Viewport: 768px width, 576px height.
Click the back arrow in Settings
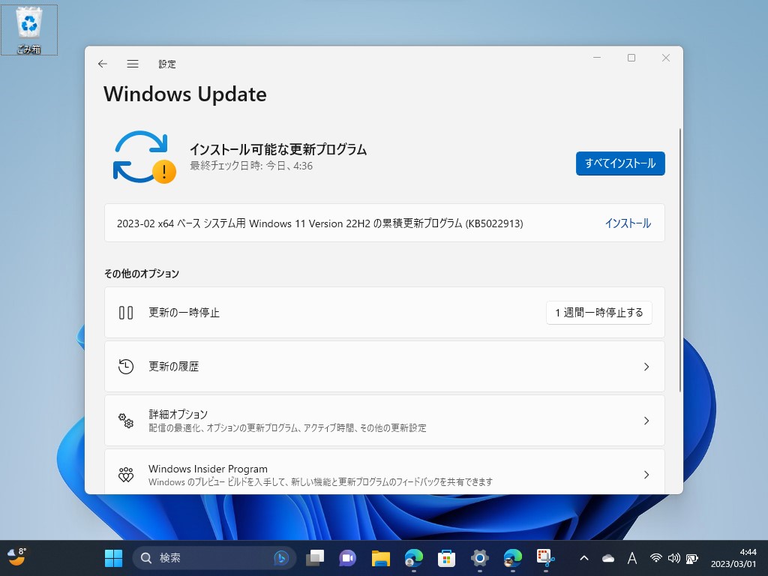(103, 64)
